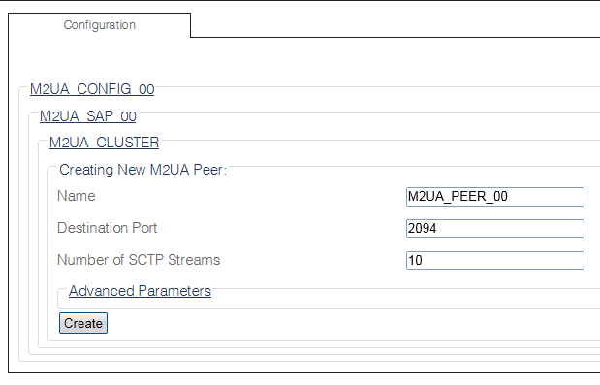Focus the Name input field
This screenshot has height=385, width=600.
495,197
